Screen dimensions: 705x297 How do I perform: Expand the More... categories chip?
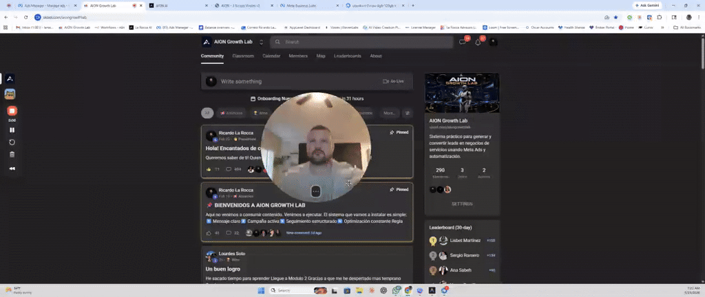click(x=389, y=113)
